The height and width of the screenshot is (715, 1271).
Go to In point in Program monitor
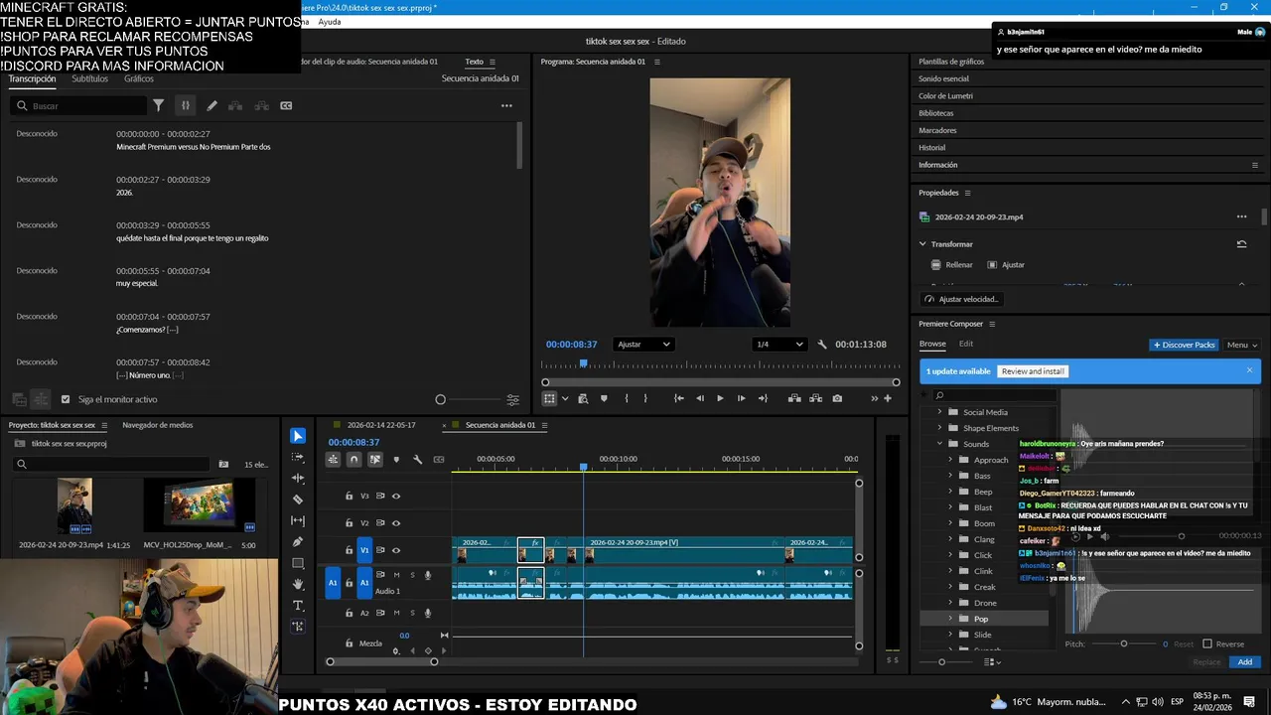tap(678, 398)
